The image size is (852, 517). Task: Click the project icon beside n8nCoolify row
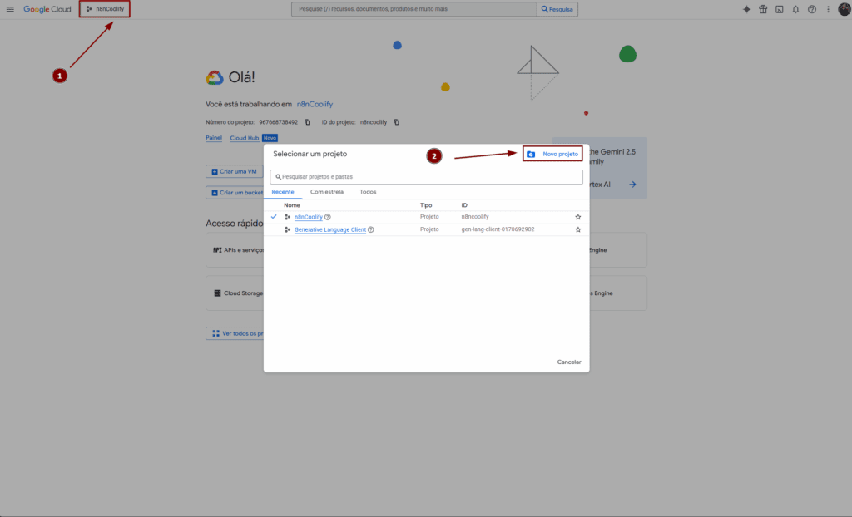pos(287,217)
